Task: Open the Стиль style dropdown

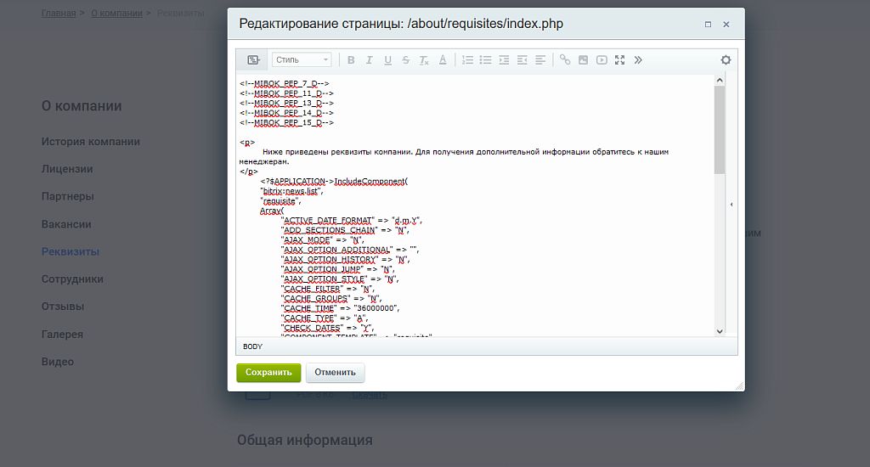Action: (x=302, y=60)
